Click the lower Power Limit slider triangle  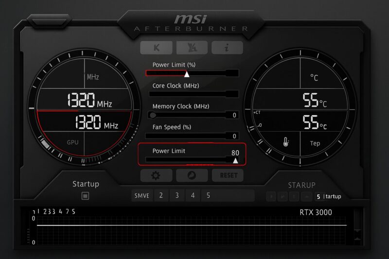click(235, 161)
